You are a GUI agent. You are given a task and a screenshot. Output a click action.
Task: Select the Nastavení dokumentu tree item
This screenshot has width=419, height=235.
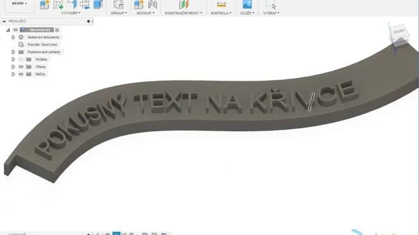[x=44, y=37]
